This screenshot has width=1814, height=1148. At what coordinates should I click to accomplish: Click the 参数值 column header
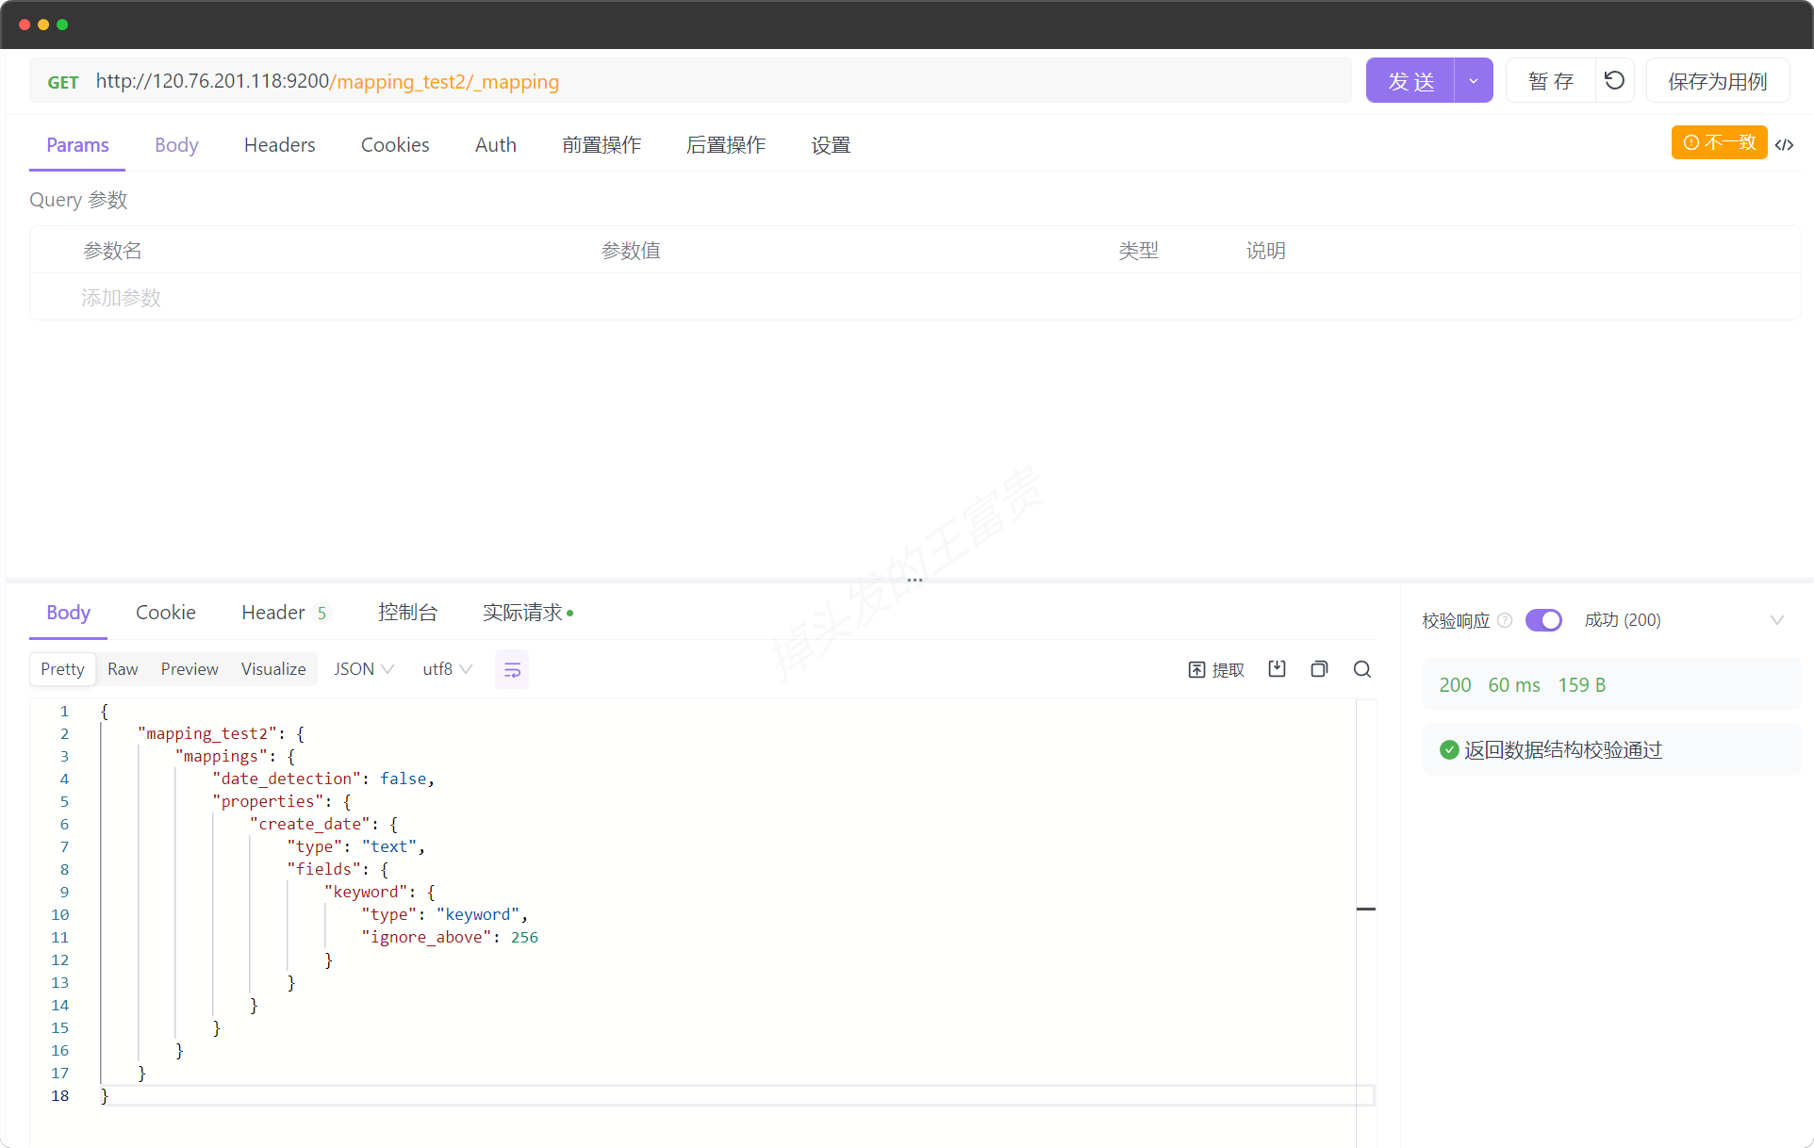631,251
